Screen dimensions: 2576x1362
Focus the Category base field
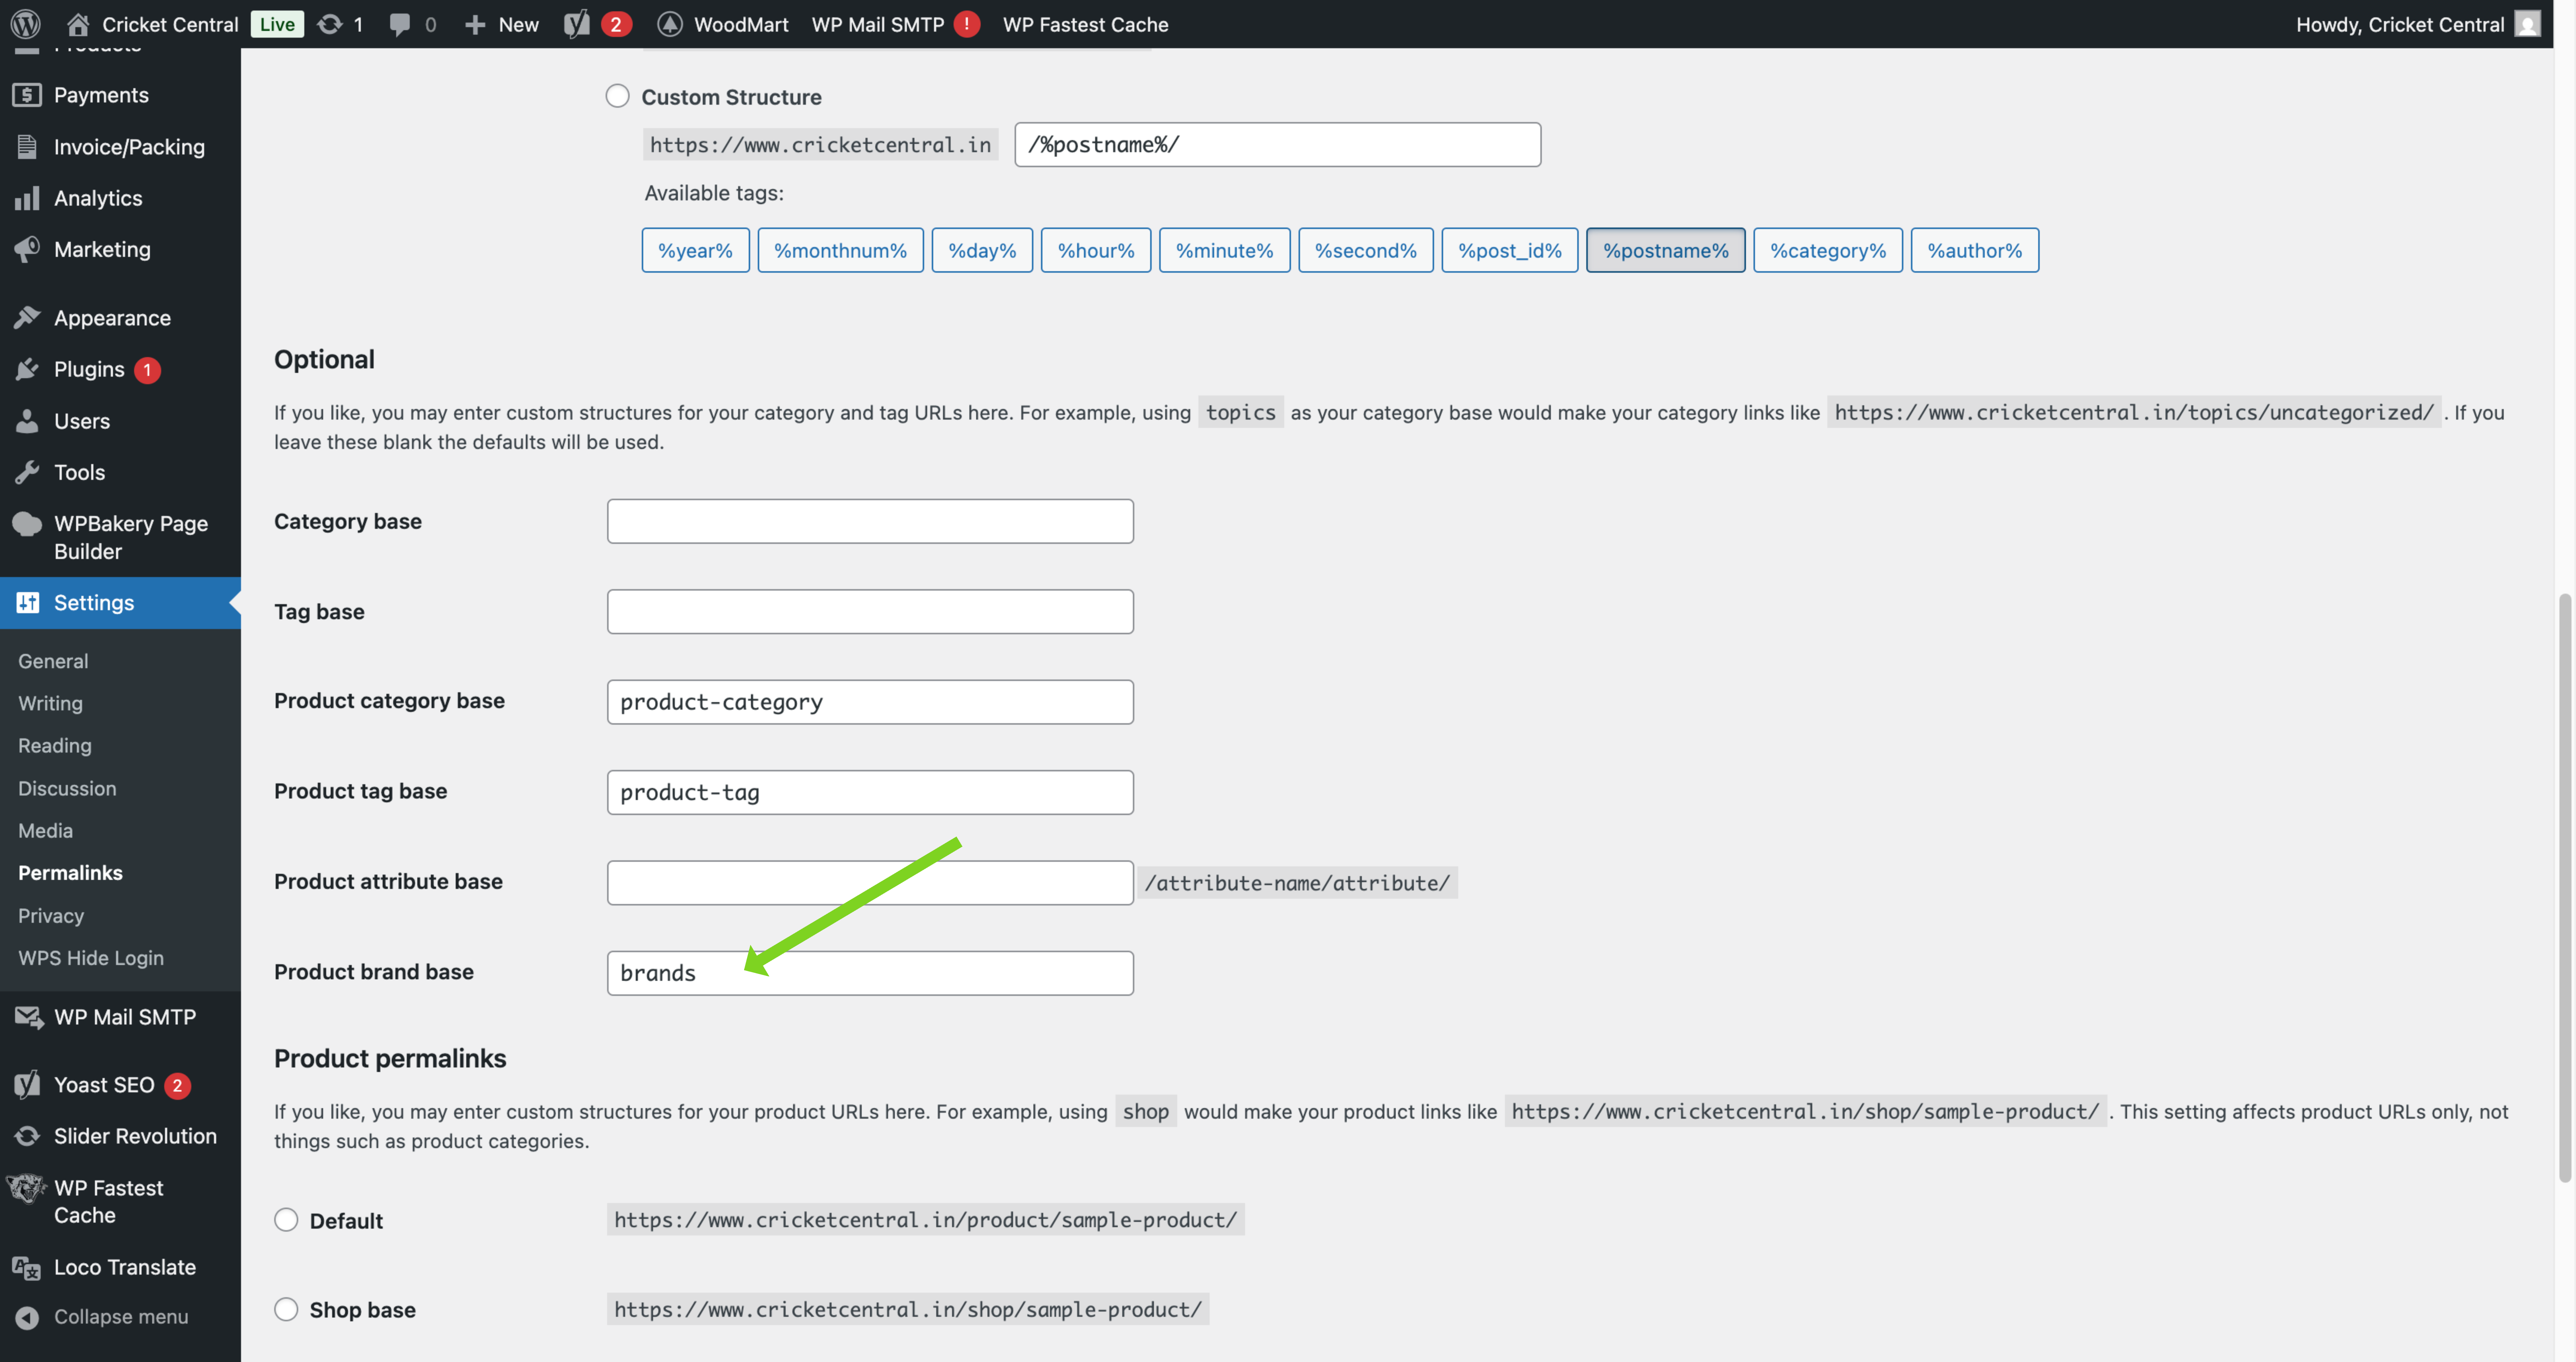tap(870, 521)
